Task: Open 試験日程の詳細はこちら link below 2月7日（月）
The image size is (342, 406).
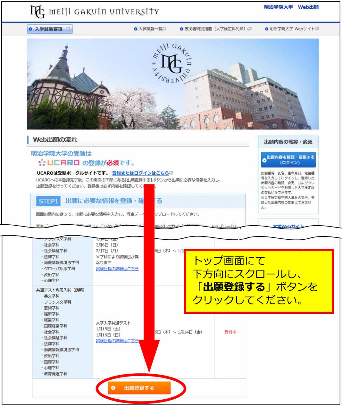Action: 117,269
